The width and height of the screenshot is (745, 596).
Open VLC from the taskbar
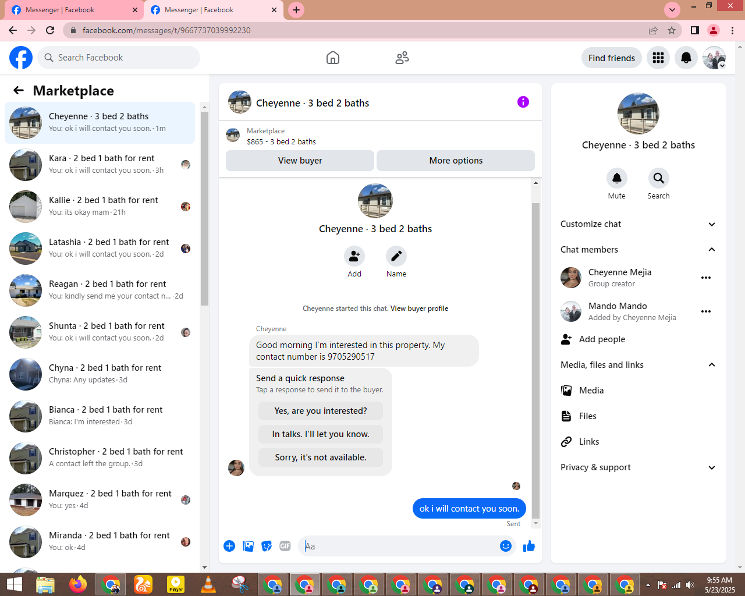pos(208,584)
